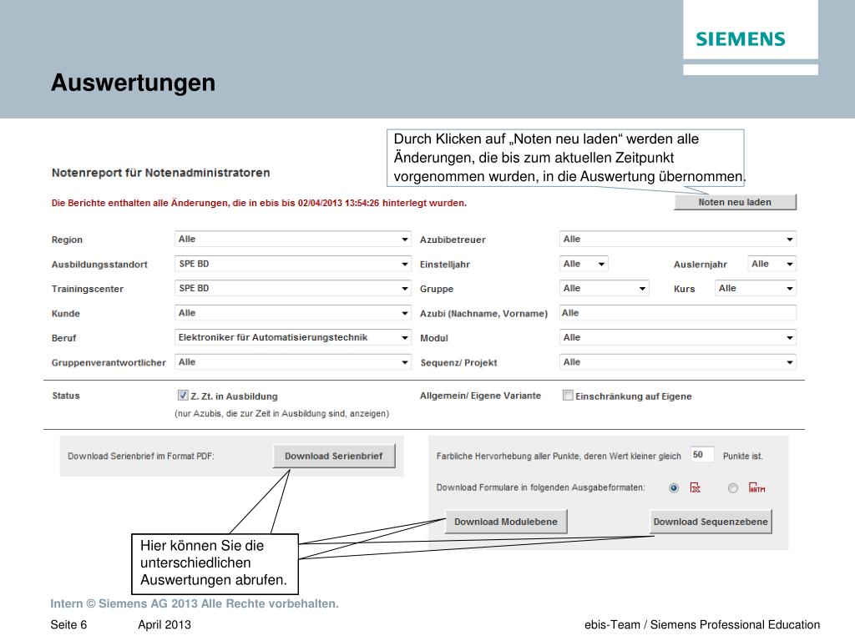Click the 'Auswertungen' slide title
Screen dimensions: 855x641
point(133,83)
